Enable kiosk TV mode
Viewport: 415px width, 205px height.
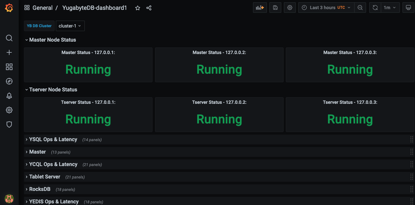408,7
